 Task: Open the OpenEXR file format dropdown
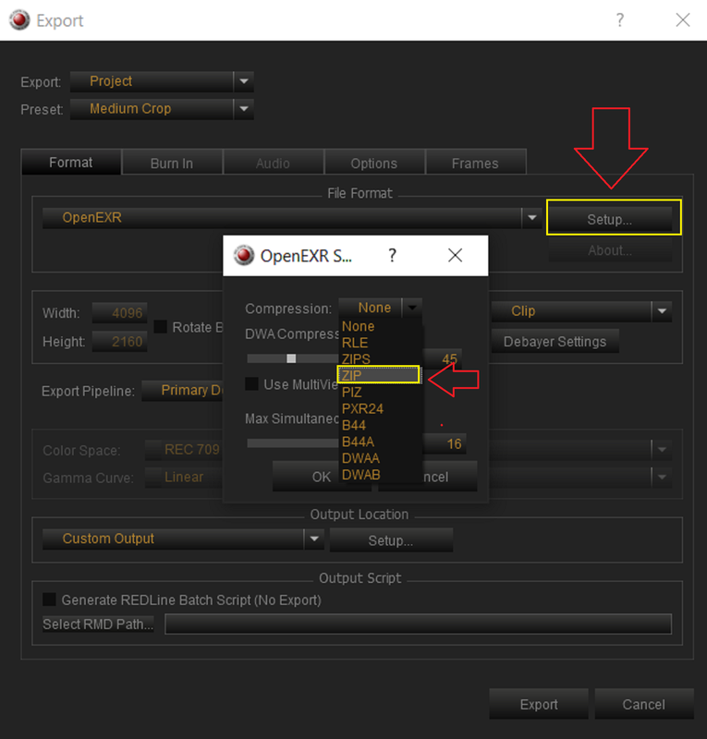pos(532,218)
